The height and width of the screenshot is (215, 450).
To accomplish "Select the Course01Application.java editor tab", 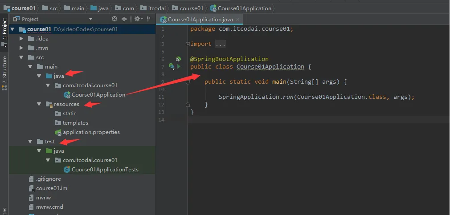I will click(200, 20).
